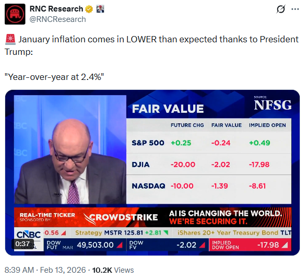Click the quoted "Year-over-year at 2.4%" text

pos(54,77)
